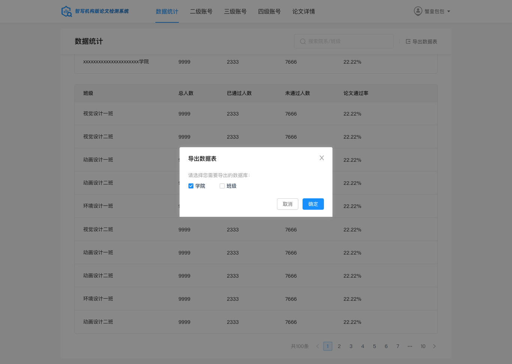Focus the 搜索院系/班级 search field

click(344, 41)
